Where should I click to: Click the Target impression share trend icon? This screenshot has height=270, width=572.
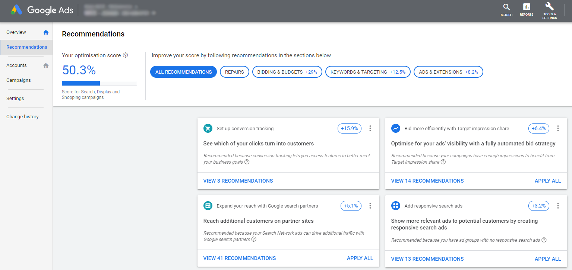tap(395, 128)
